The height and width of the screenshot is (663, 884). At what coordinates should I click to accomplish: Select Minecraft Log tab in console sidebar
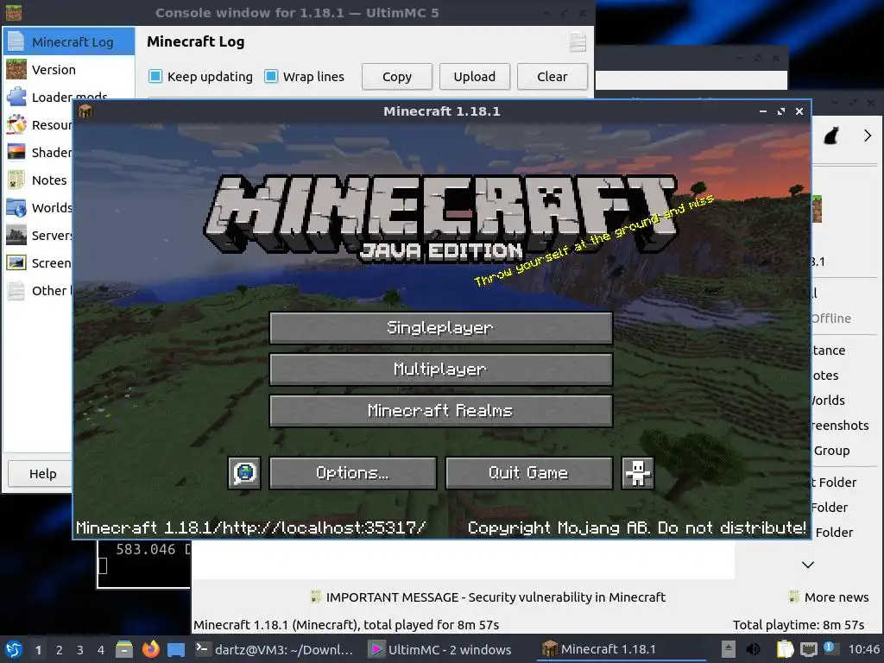(69, 42)
